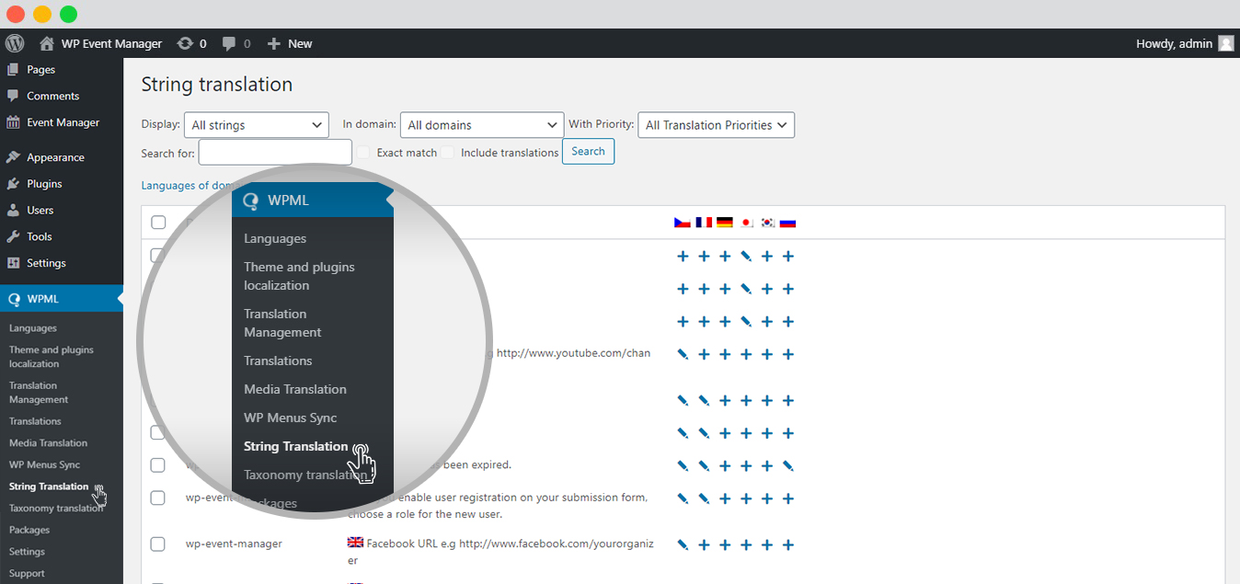The height and width of the screenshot is (584, 1240).
Task: Select the WPML menu heading
Action: click(62, 299)
